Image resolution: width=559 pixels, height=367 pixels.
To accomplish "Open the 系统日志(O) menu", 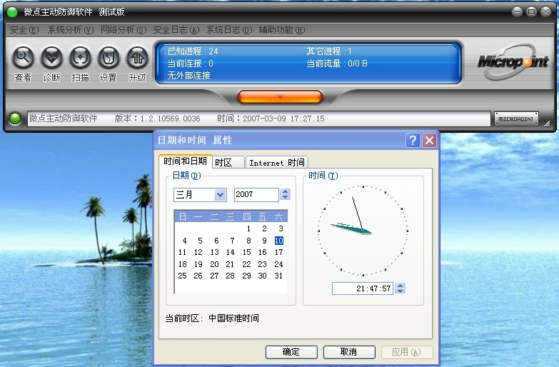I will point(229,30).
